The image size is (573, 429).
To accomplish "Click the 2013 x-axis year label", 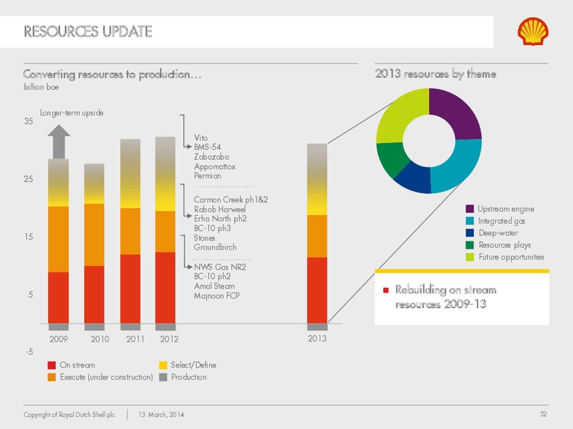I will (x=317, y=339).
